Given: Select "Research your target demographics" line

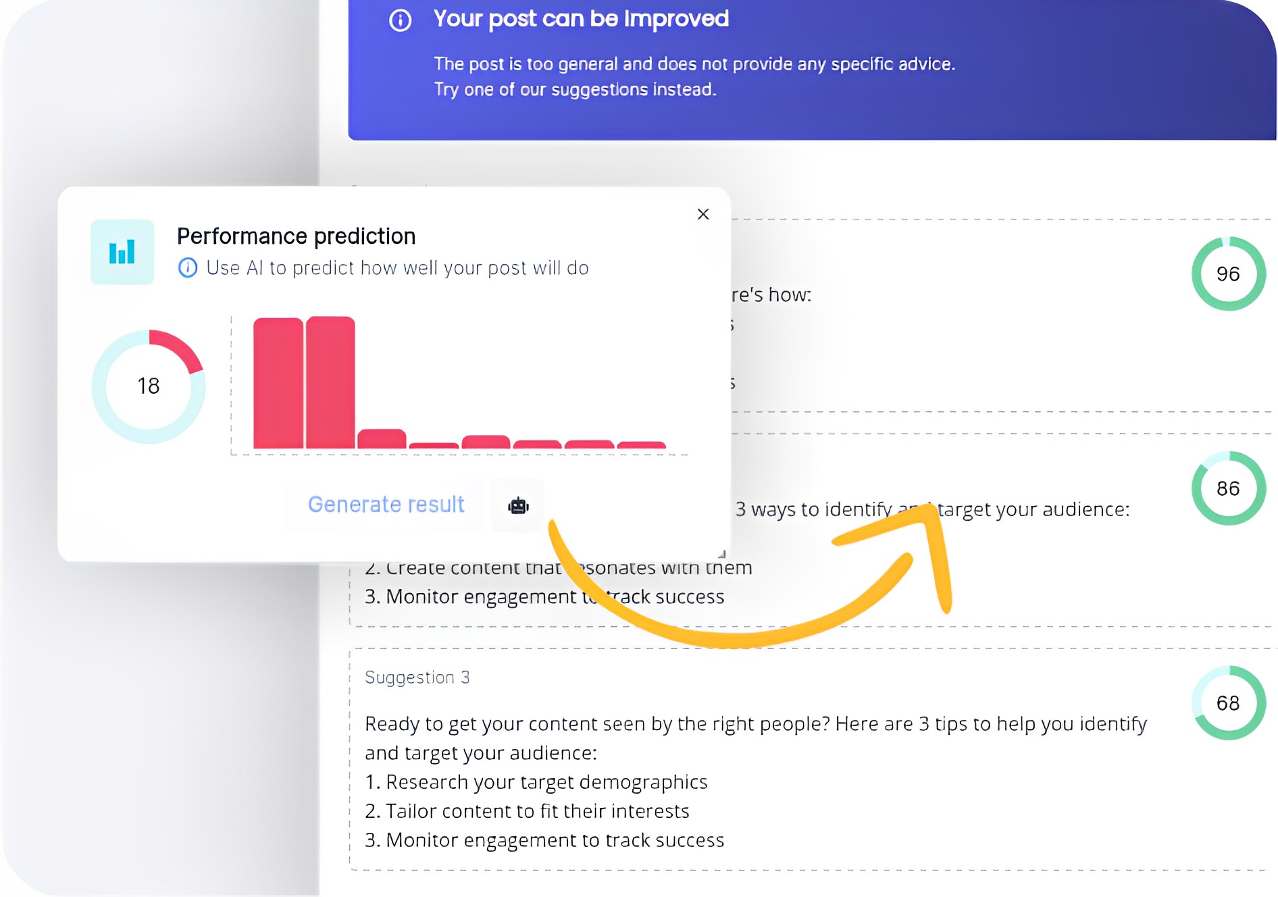Looking at the screenshot, I should (x=536, y=782).
